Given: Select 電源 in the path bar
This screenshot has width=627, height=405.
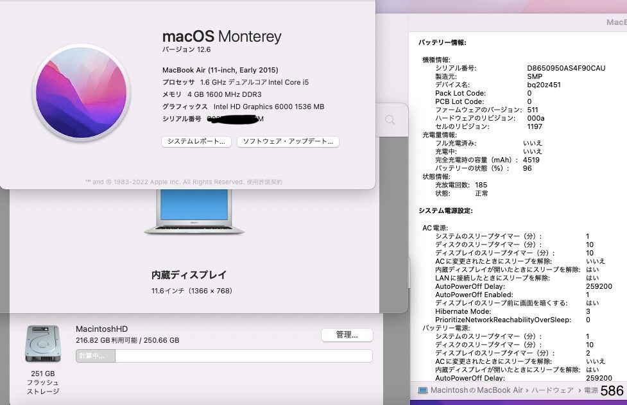Looking at the screenshot, I should [591, 390].
